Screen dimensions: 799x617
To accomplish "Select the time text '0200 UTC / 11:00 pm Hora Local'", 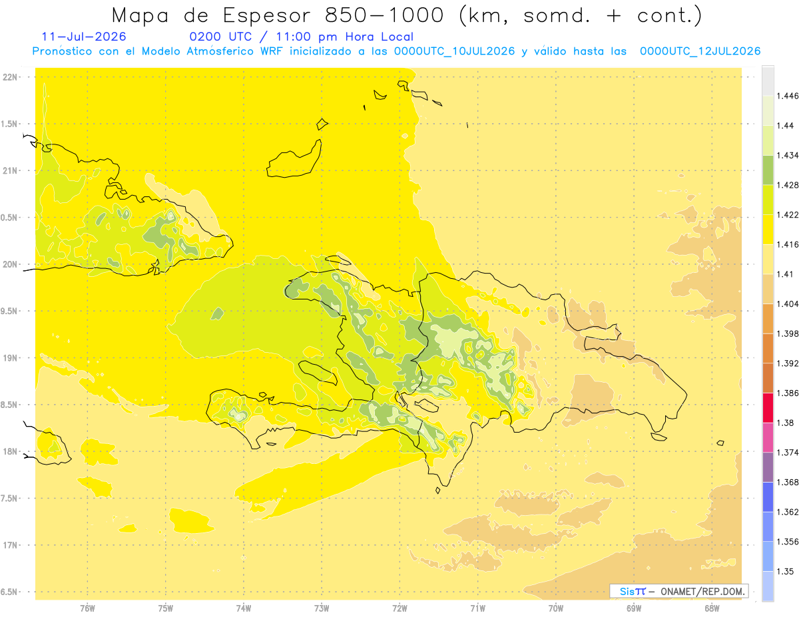I will click(301, 37).
